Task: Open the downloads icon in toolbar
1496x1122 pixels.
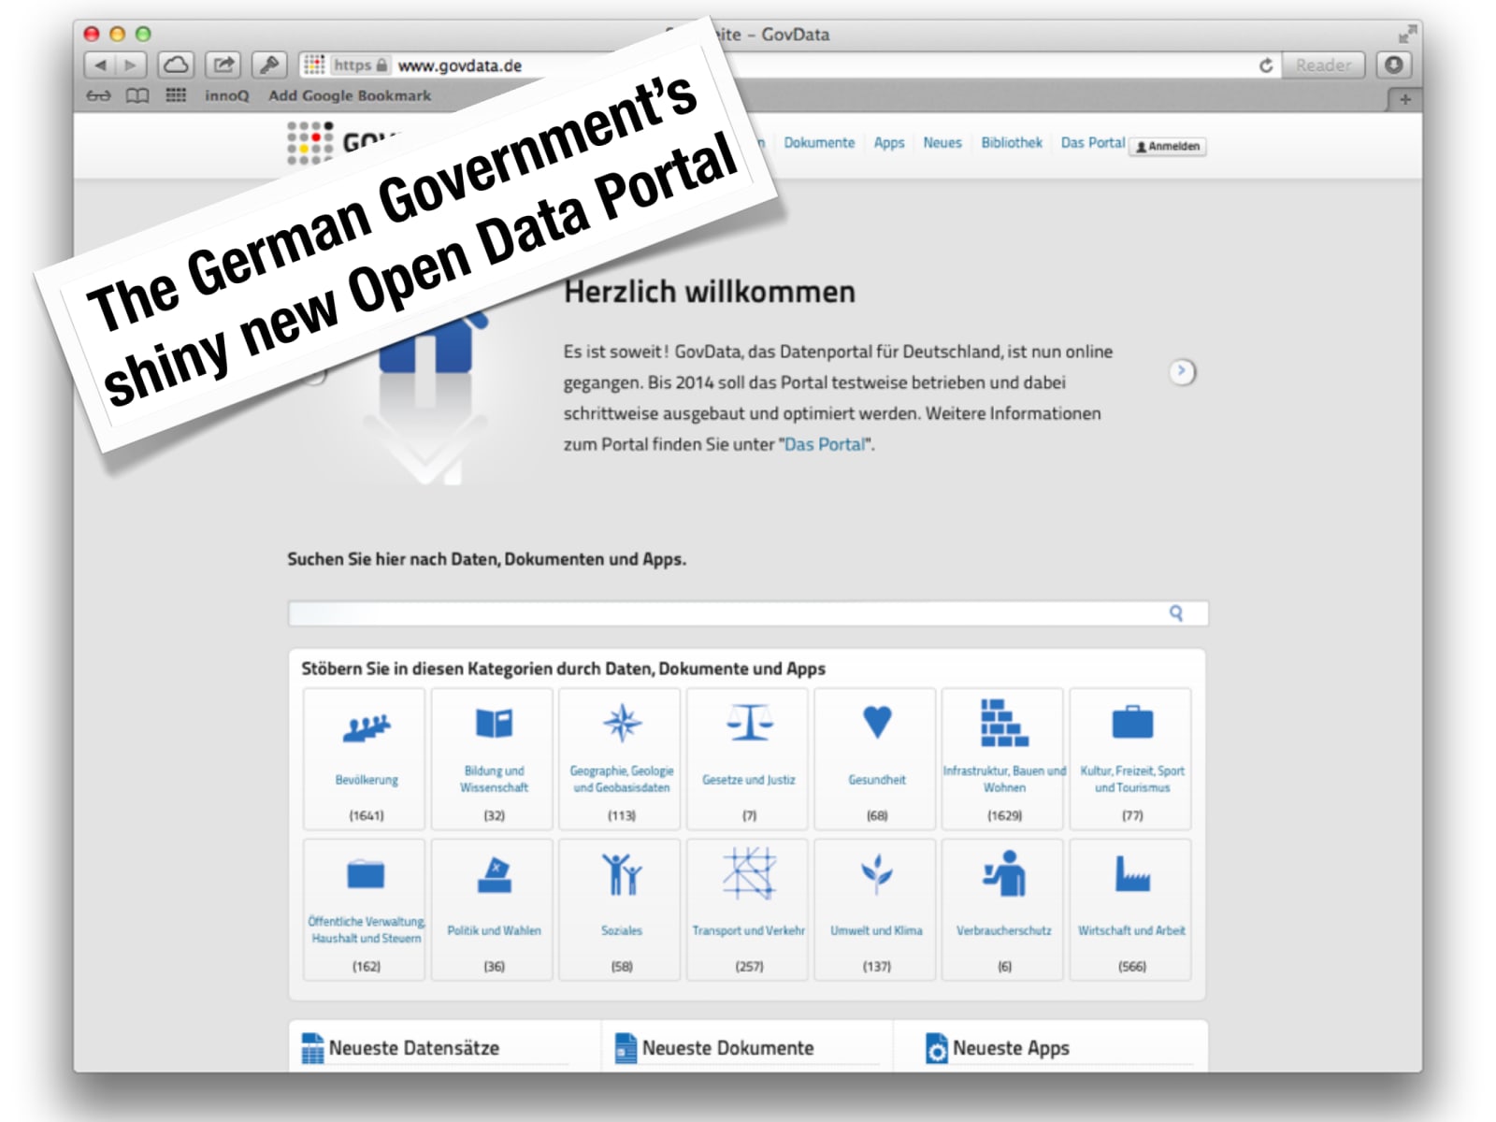Action: click(x=1393, y=65)
